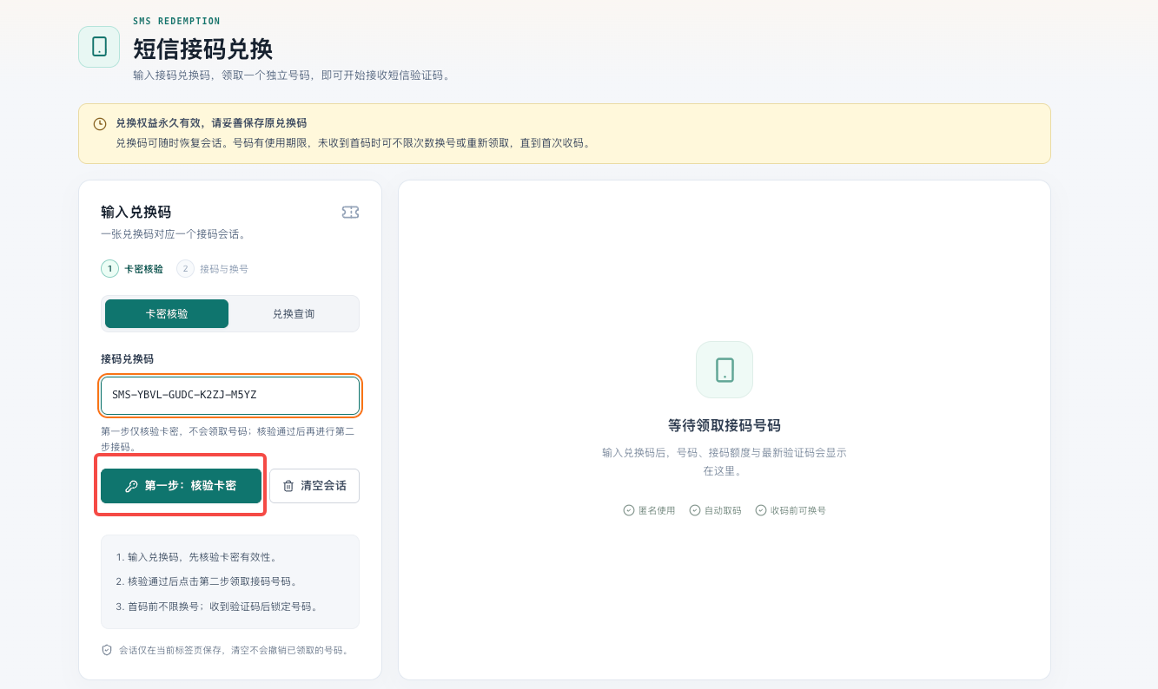
Task: Click the 自动取码 label
Action: pyautogui.click(x=723, y=510)
